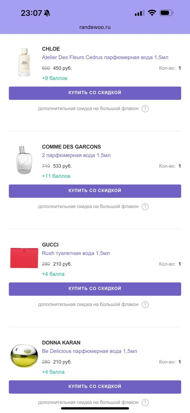Buy Gucci Rush with discount
This screenshot has width=190, height=413.
coord(95,289)
